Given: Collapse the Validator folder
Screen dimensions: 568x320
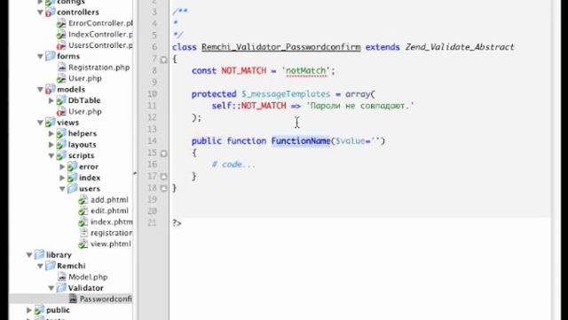Looking at the screenshot, I should coord(51,288).
